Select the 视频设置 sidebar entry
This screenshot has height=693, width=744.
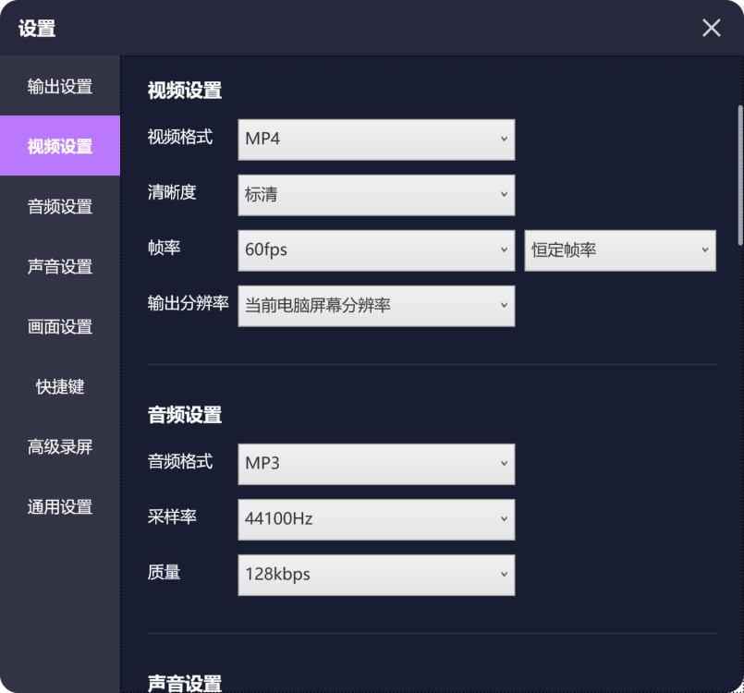point(59,145)
